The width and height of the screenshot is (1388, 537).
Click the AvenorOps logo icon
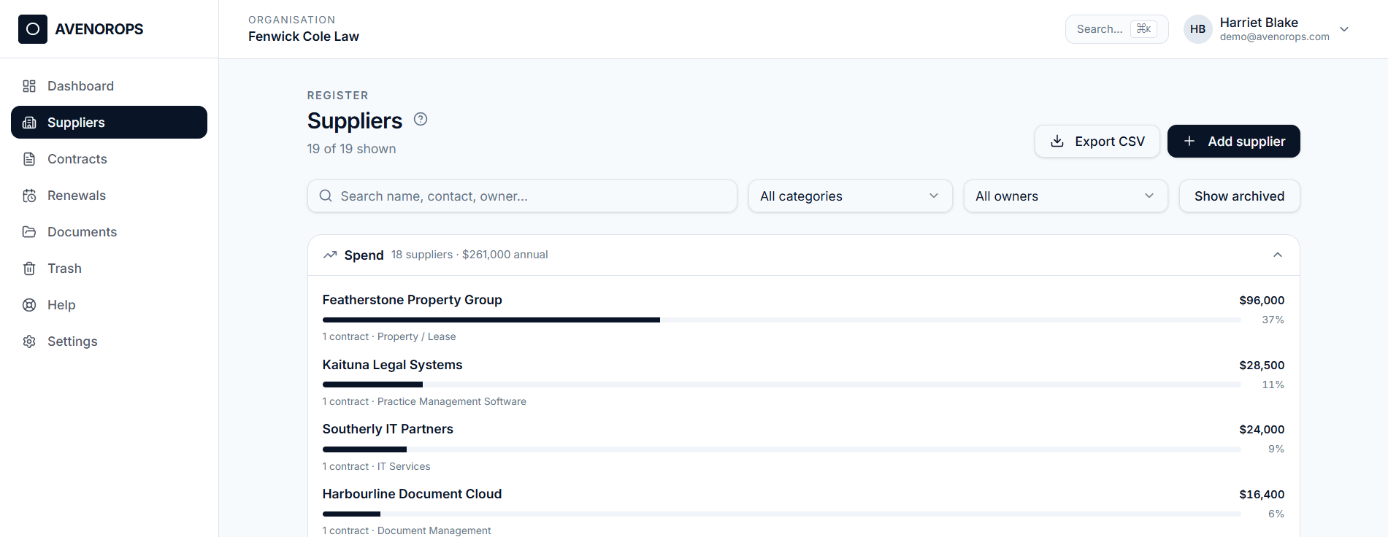point(33,29)
